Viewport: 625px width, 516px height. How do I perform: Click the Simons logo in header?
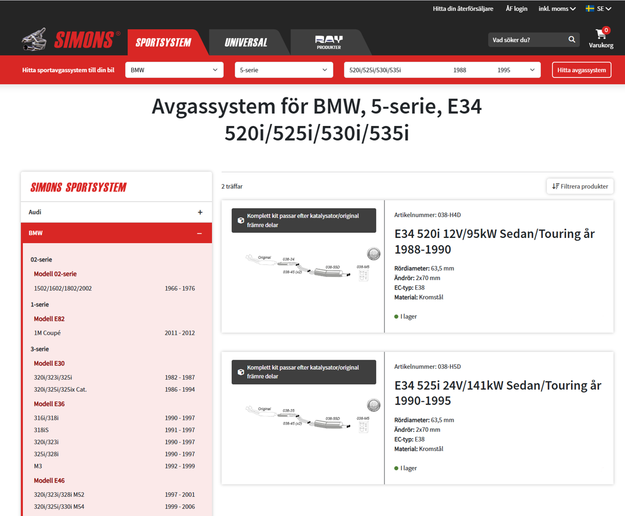(71, 40)
